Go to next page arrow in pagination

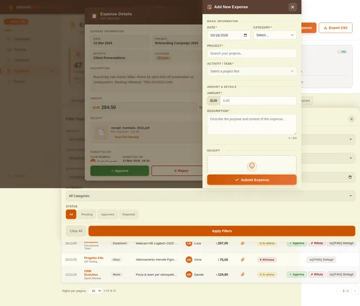354,291
